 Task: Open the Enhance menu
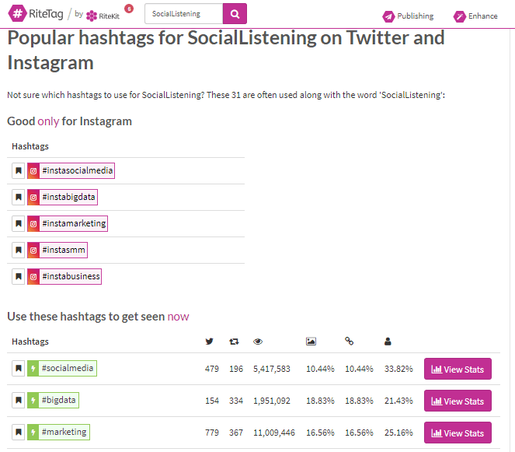pyautogui.click(x=475, y=16)
